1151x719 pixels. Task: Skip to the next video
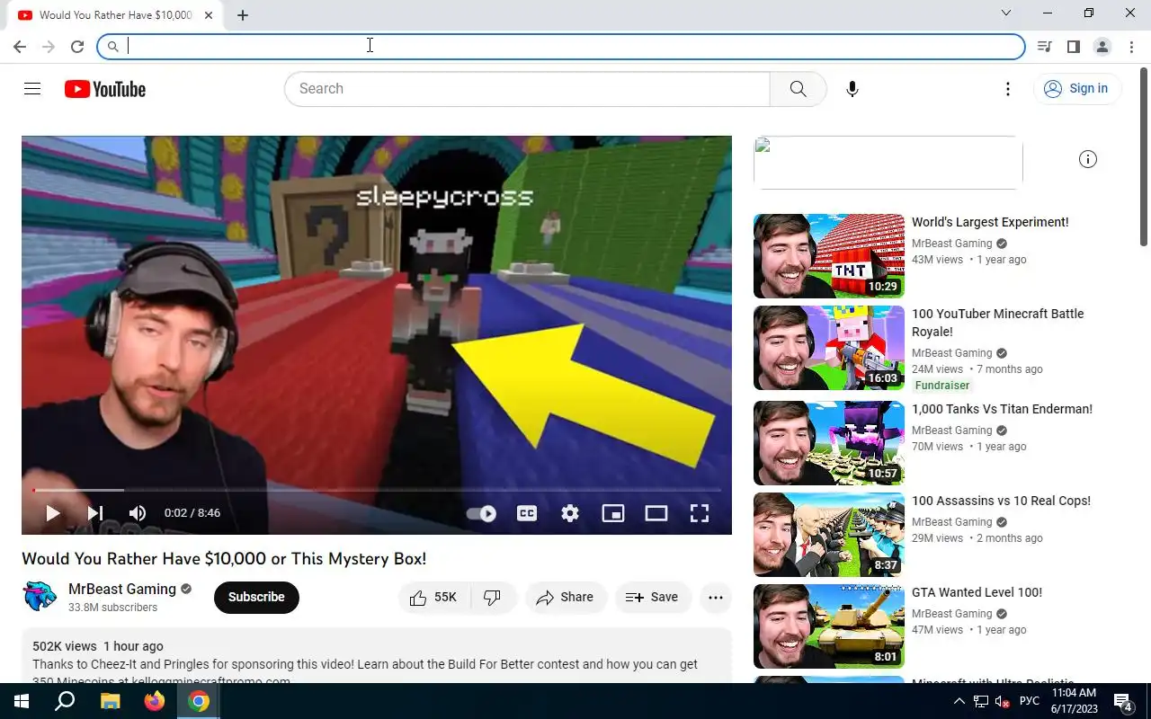click(x=94, y=513)
